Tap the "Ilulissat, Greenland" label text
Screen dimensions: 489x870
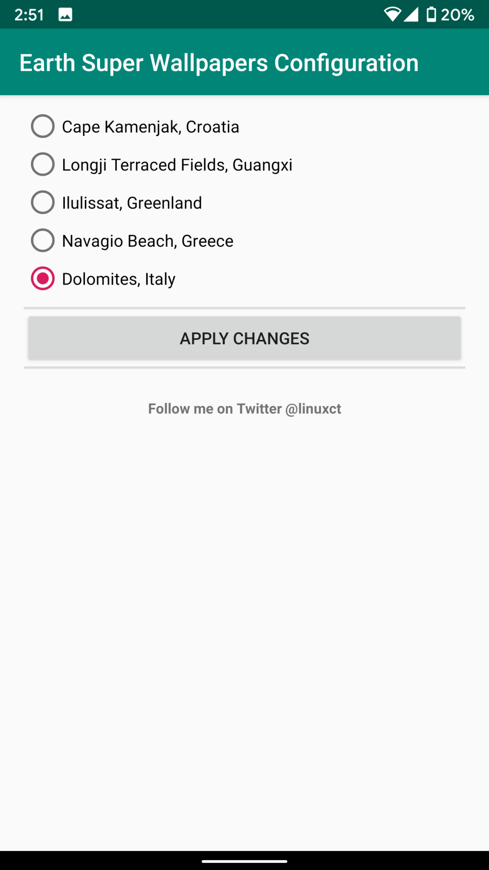(132, 203)
